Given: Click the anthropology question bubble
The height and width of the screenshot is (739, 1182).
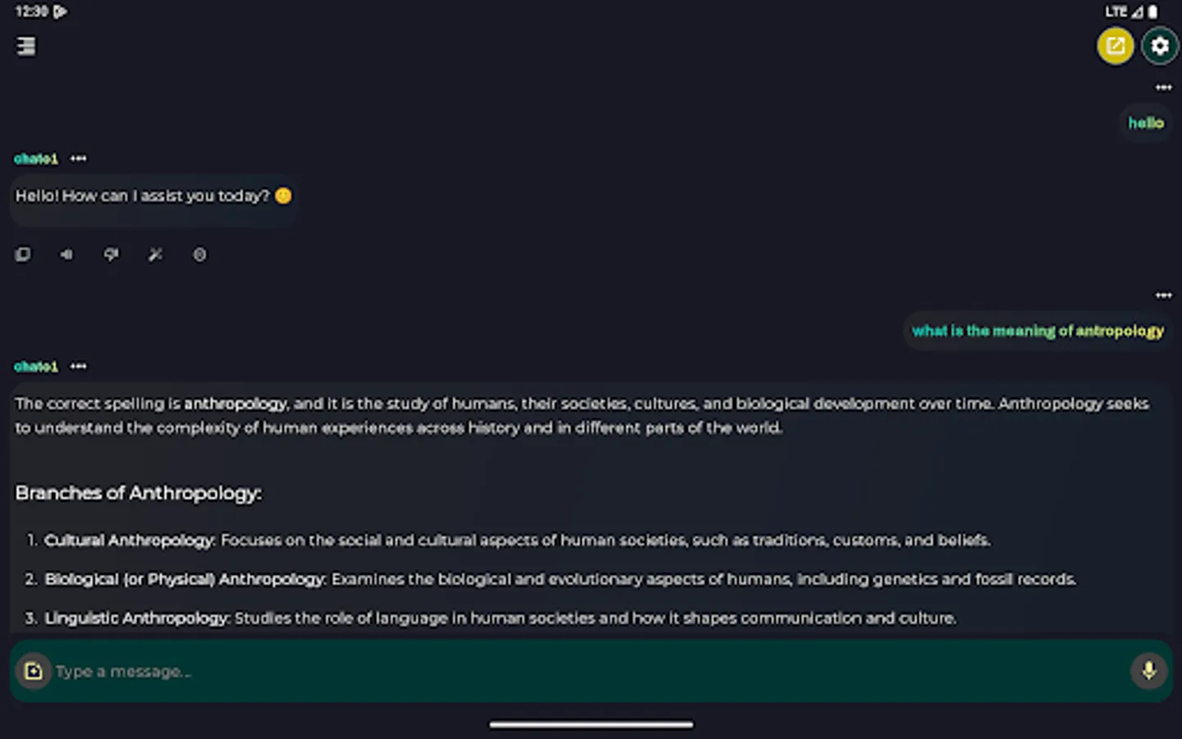Looking at the screenshot, I should 1038,330.
